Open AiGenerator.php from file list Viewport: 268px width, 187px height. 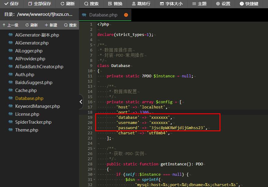point(32,43)
